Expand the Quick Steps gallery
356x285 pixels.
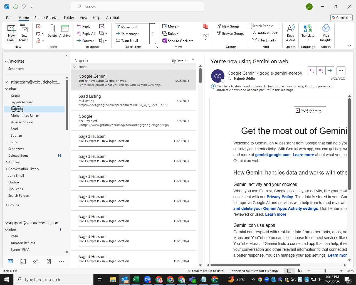[152, 34]
